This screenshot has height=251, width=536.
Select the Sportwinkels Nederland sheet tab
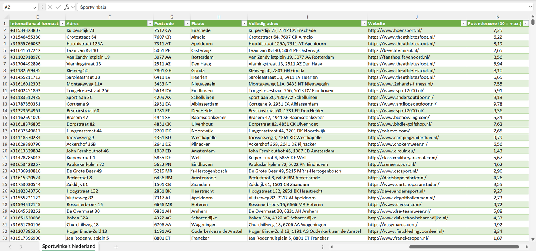pyautogui.click(x=68, y=246)
